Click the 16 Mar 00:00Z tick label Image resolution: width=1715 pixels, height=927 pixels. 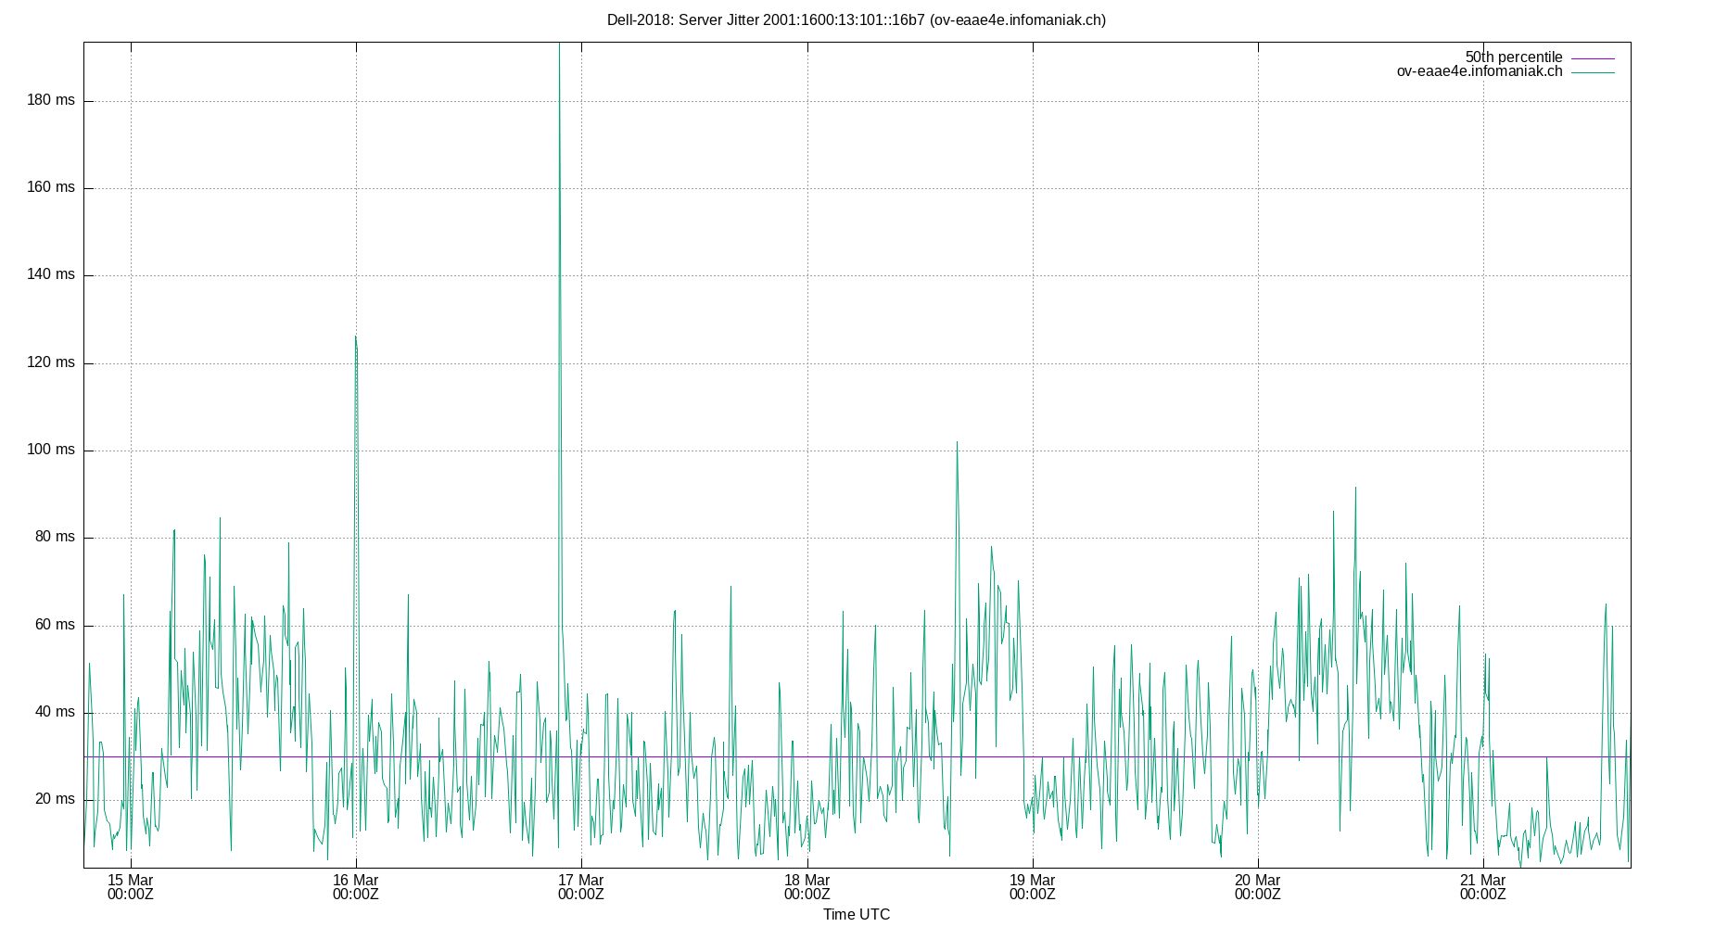[356, 887]
